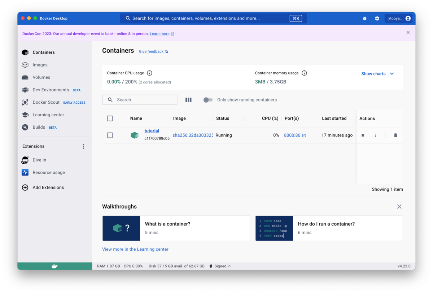Open the sha256:32da30332 image link
The width and height of the screenshot is (433, 293).
[x=193, y=135]
